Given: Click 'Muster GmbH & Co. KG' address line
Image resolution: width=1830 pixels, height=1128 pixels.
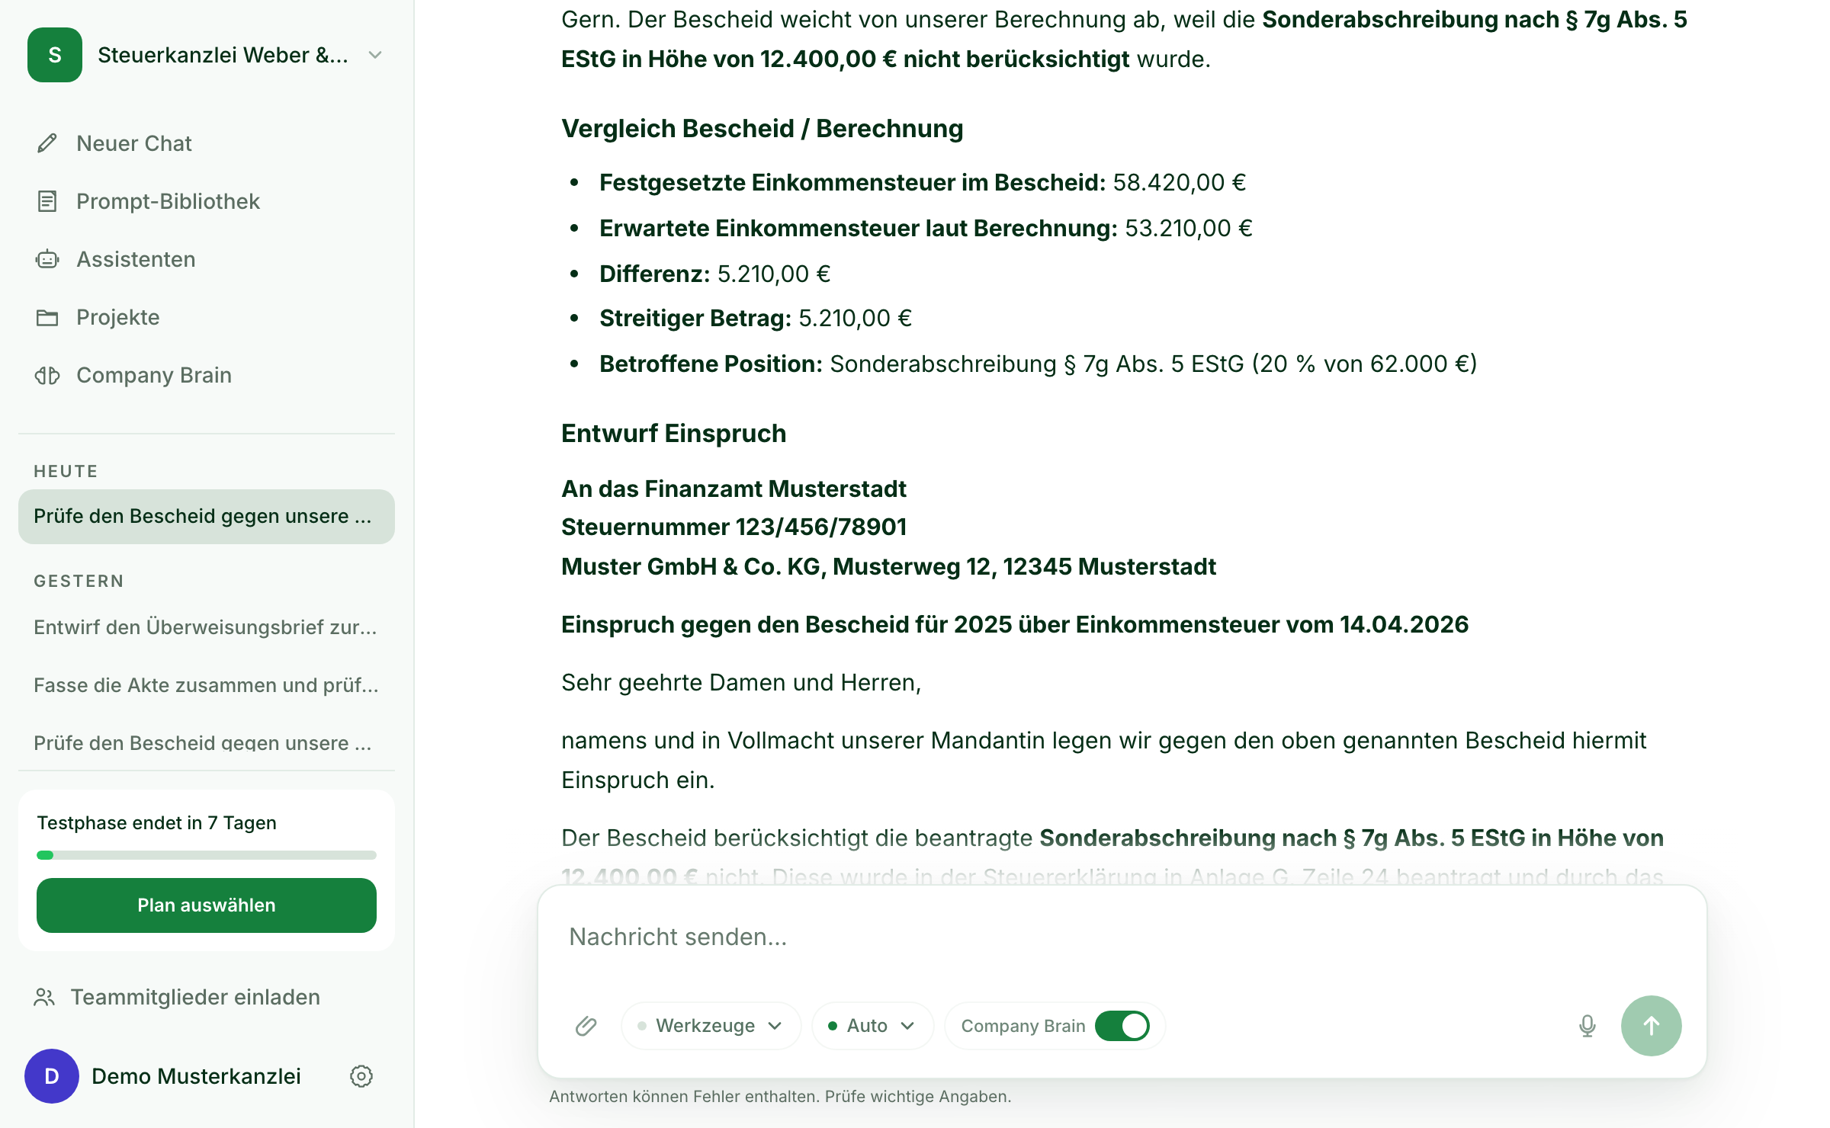Looking at the screenshot, I should click(x=888, y=567).
